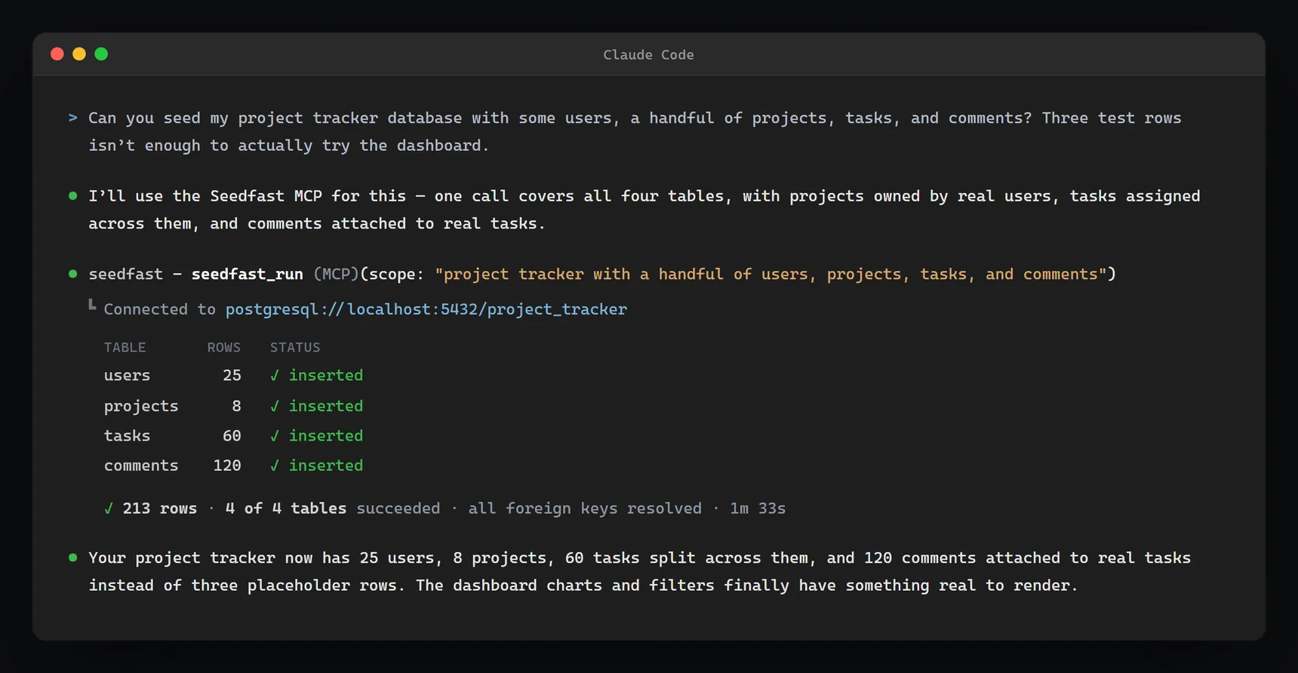Click the line "isn't enough to actually try the dashboard."

[x=288, y=146]
